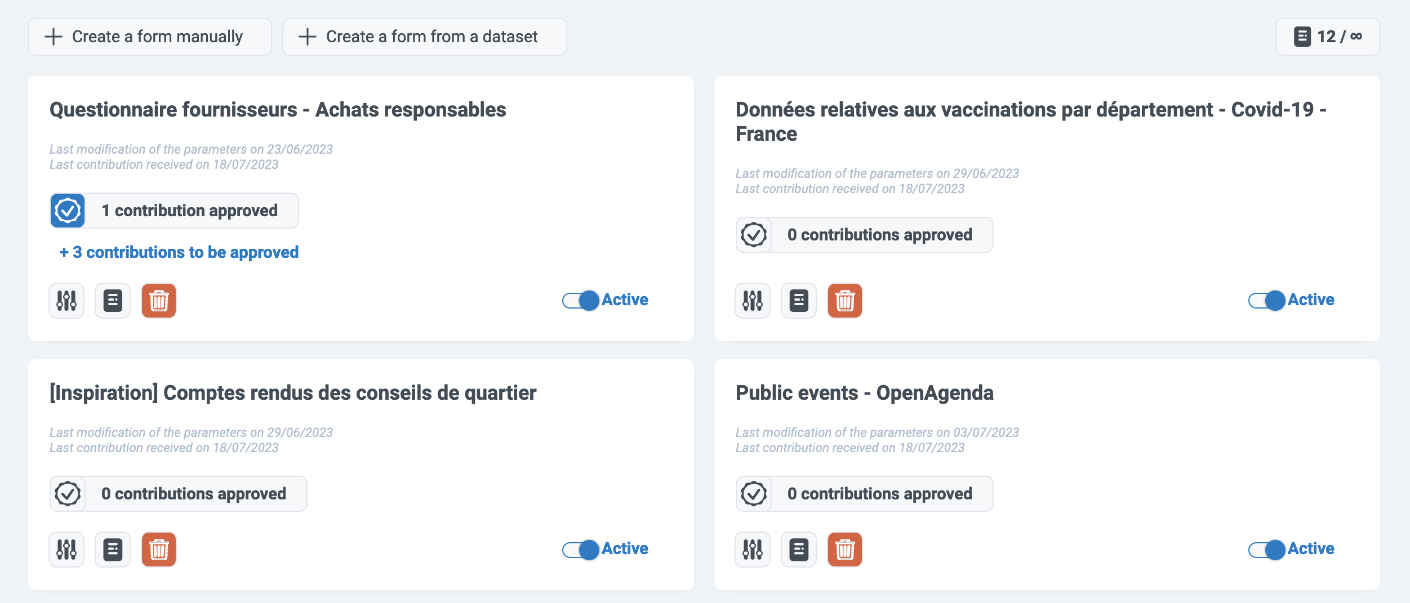Open settings sliders for Public events form
The width and height of the screenshot is (1410, 603).
tap(753, 550)
